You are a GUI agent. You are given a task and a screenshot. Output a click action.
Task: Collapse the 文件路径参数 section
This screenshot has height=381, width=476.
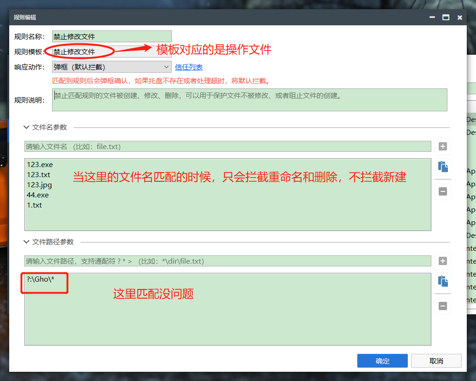27,242
